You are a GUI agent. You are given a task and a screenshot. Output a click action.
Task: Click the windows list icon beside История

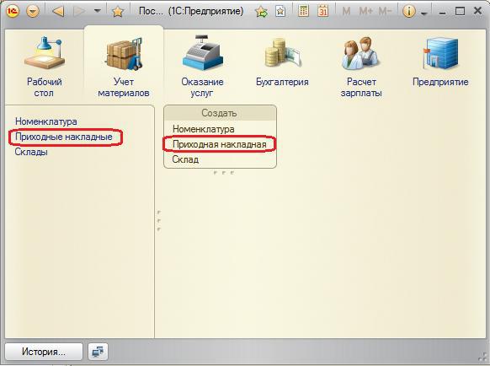click(99, 352)
